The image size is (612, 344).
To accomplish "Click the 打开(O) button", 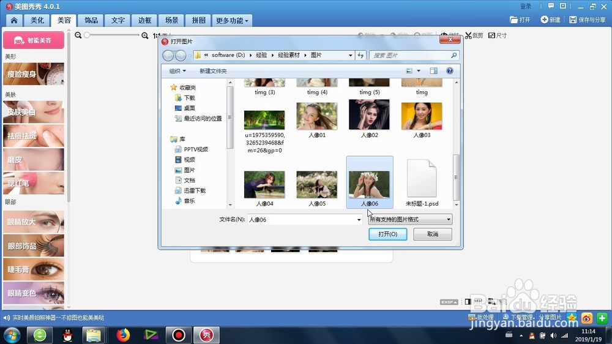I will (387, 234).
